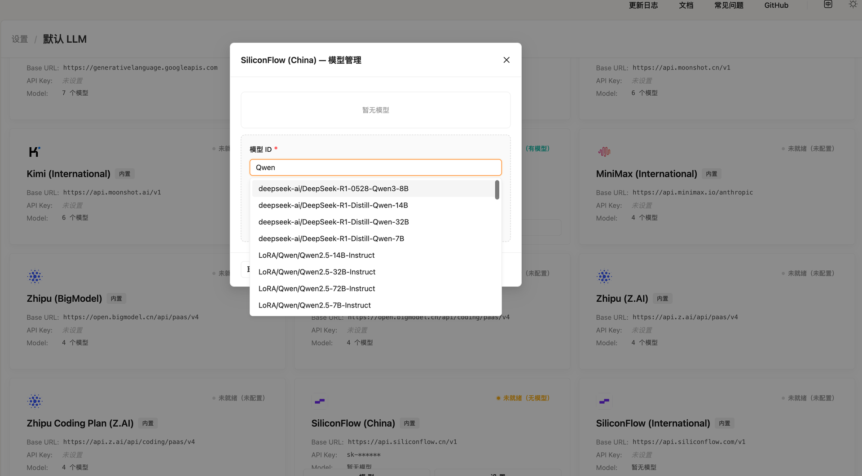Click the sk-****** API key on SiliconFlow (China)
This screenshot has height=476, width=862.
click(x=364, y=455)
